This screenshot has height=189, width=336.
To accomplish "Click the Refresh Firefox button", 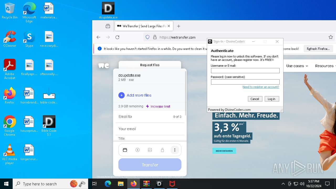I will click(x=318, y=49).
